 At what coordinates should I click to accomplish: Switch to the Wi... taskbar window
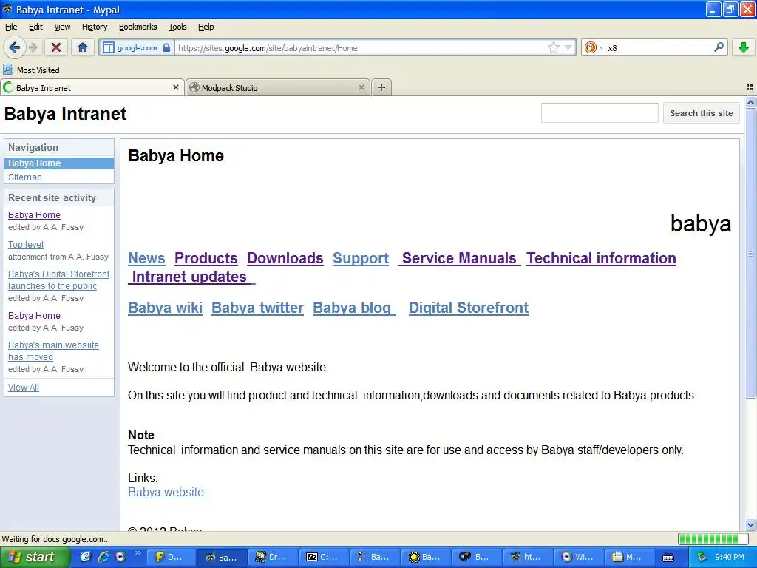pos(577,557)
